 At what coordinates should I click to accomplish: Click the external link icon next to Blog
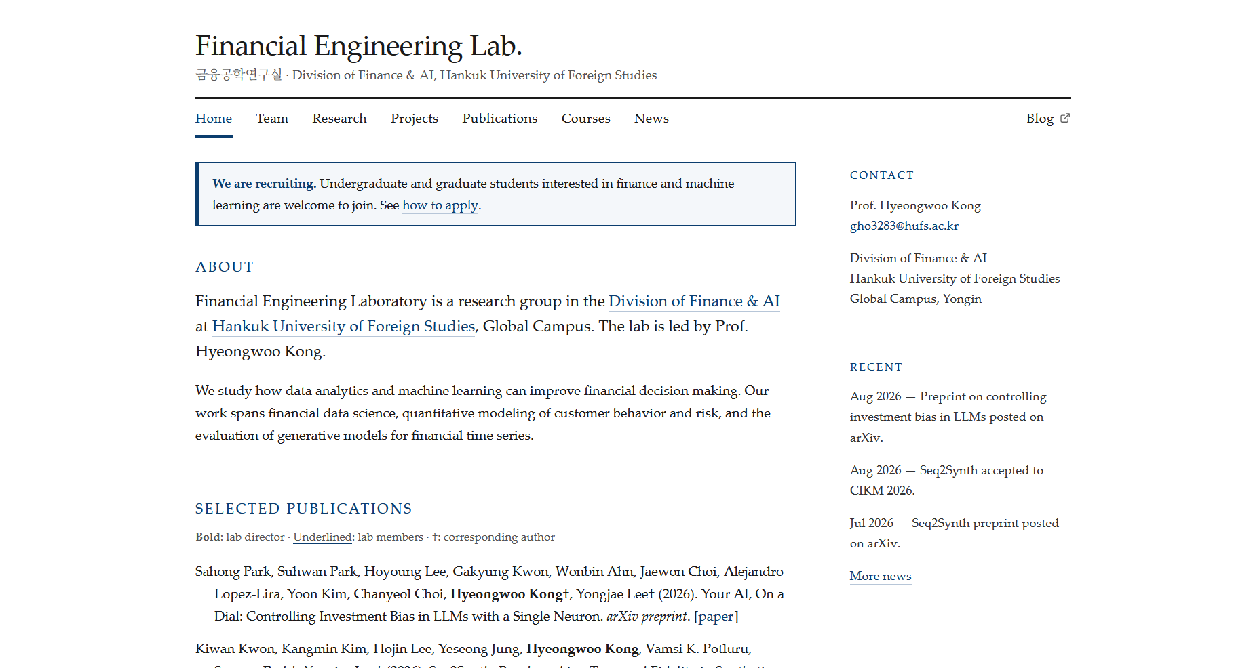tap(1065, 118)
